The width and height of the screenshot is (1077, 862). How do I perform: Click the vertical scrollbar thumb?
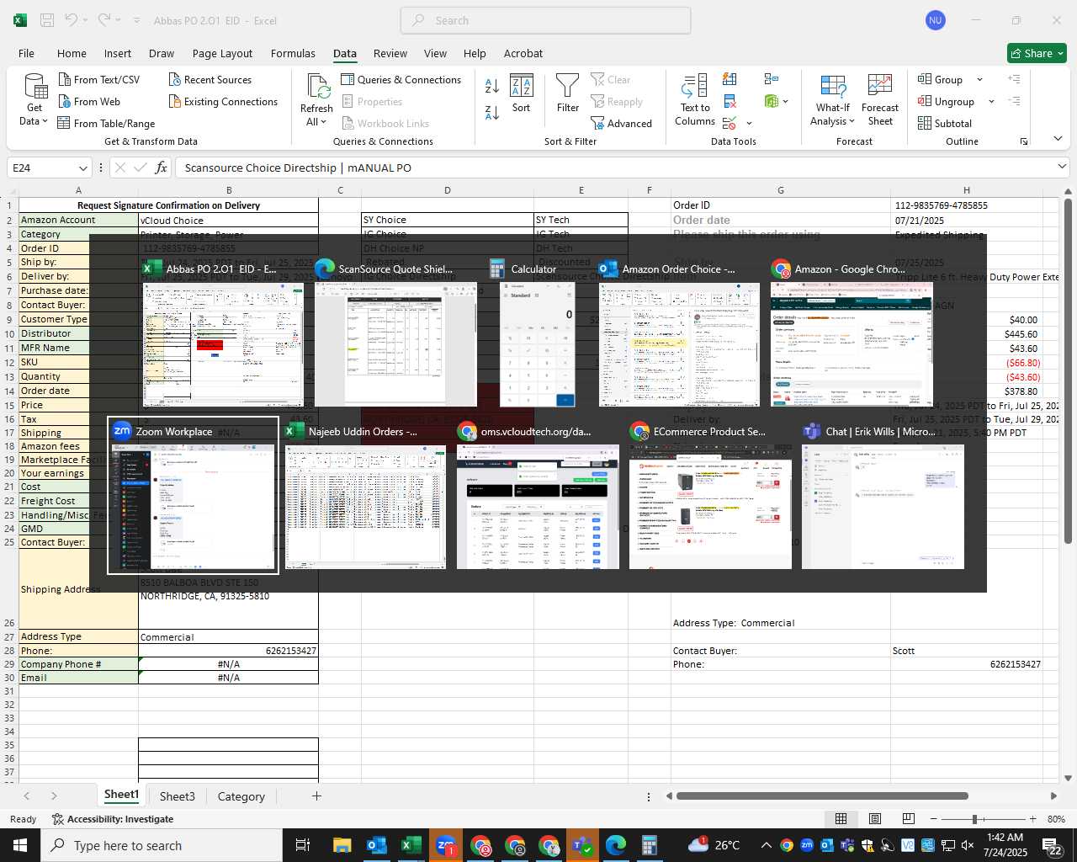[1069, 370]
